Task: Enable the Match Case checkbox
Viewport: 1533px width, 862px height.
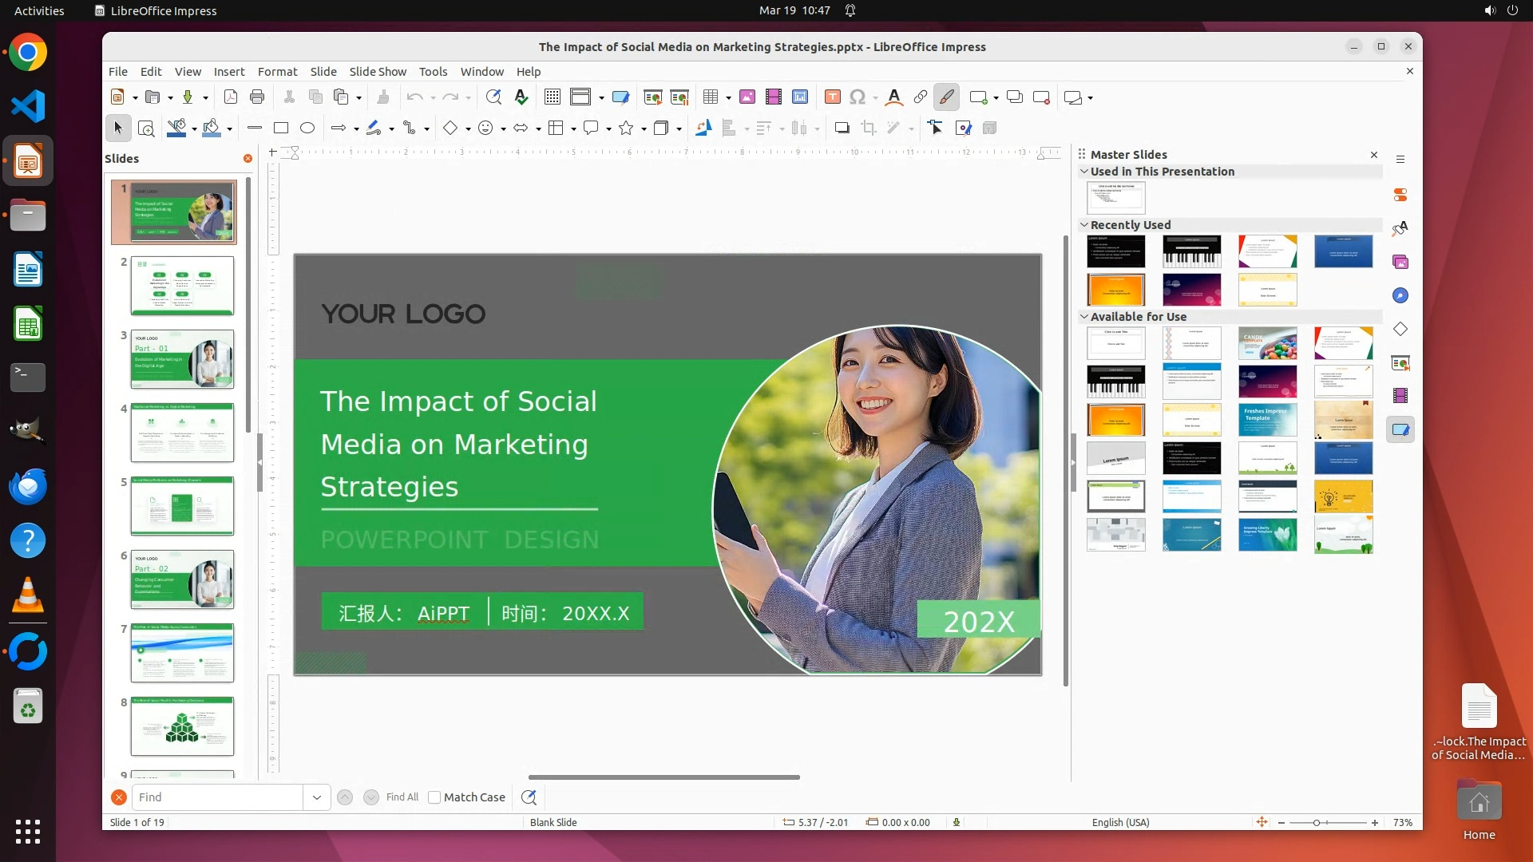Action: [434, 797]
